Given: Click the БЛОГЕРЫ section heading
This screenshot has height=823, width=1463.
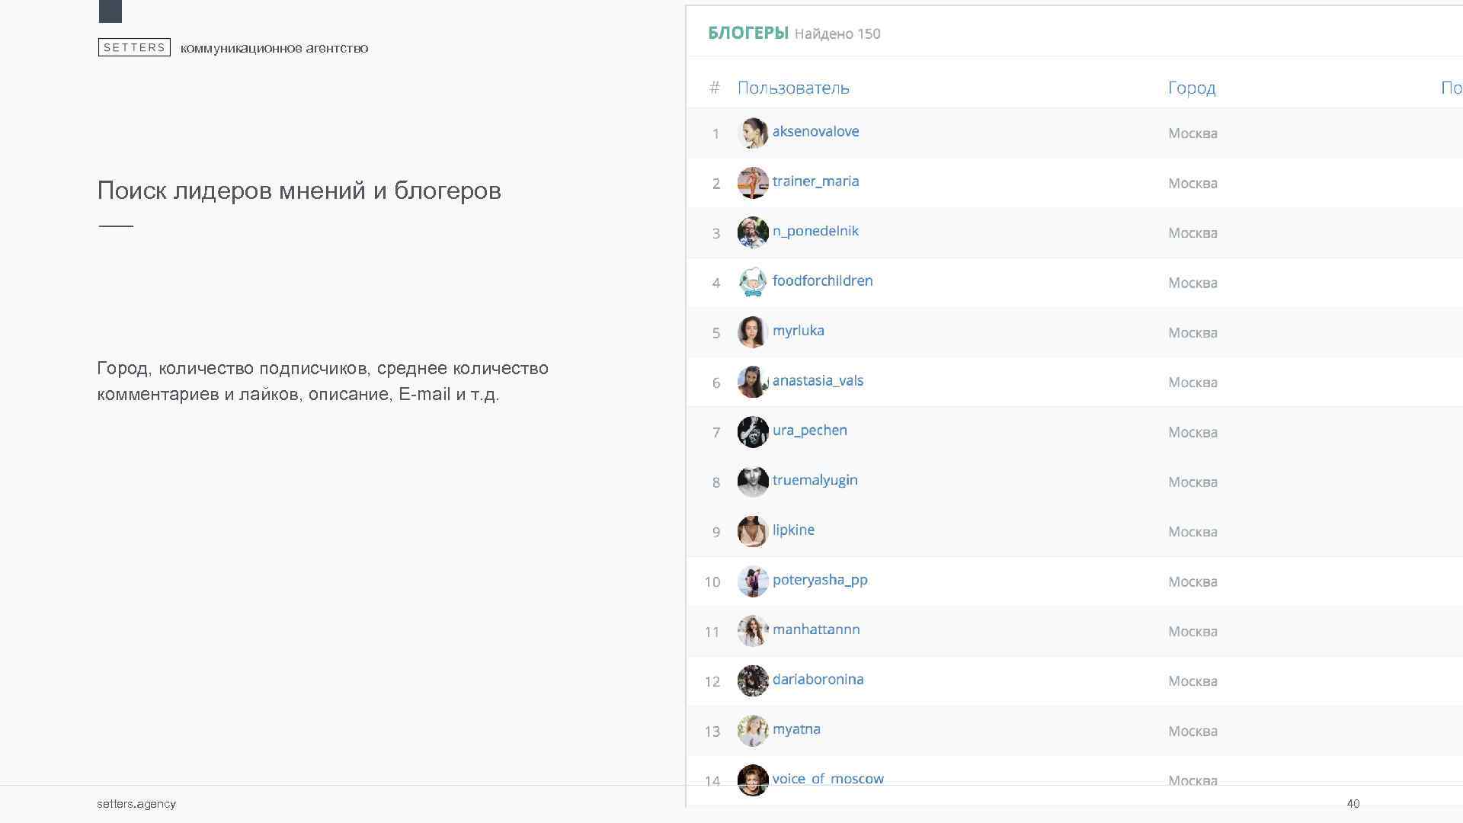Looking at the screenshot, I should (748, 33).
